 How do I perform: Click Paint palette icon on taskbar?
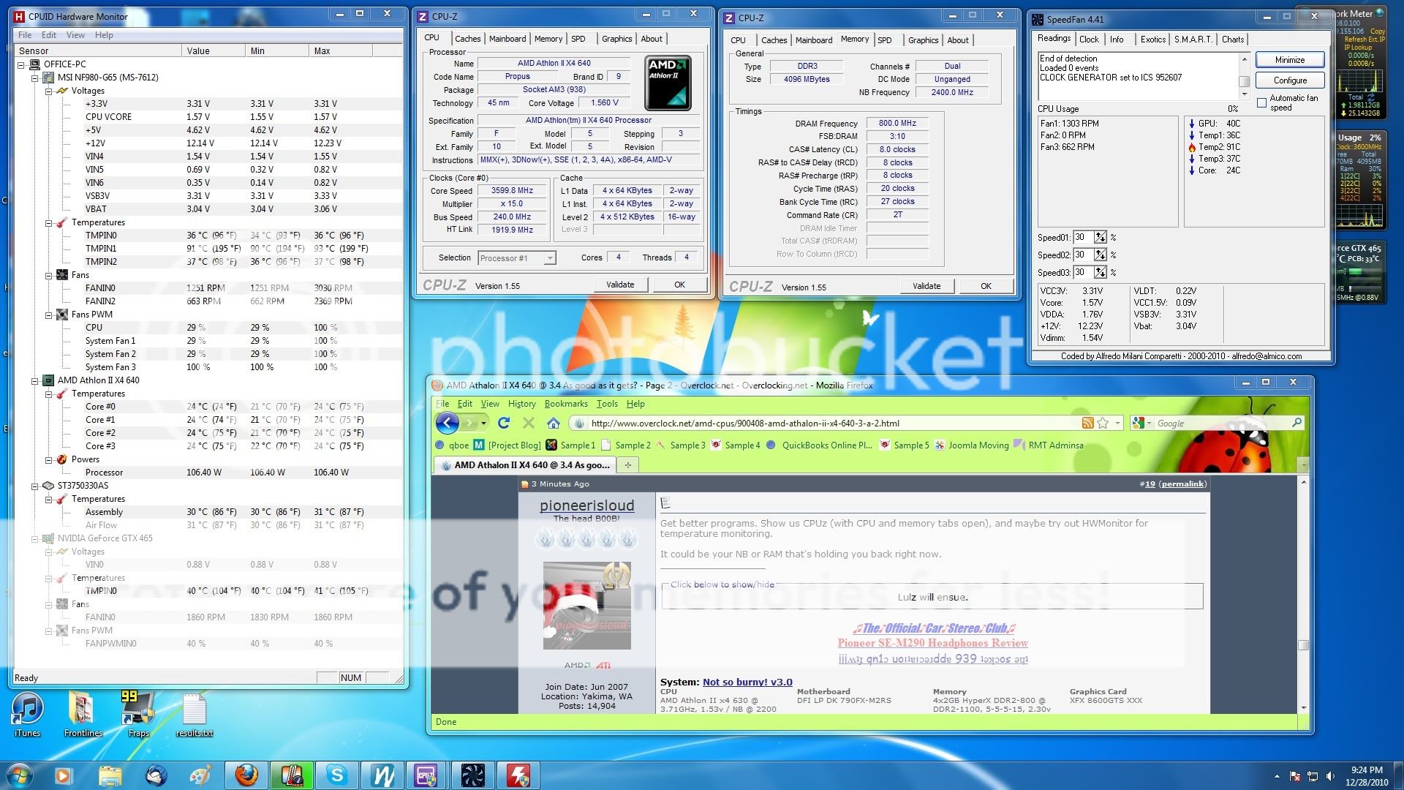pos(200,775)
